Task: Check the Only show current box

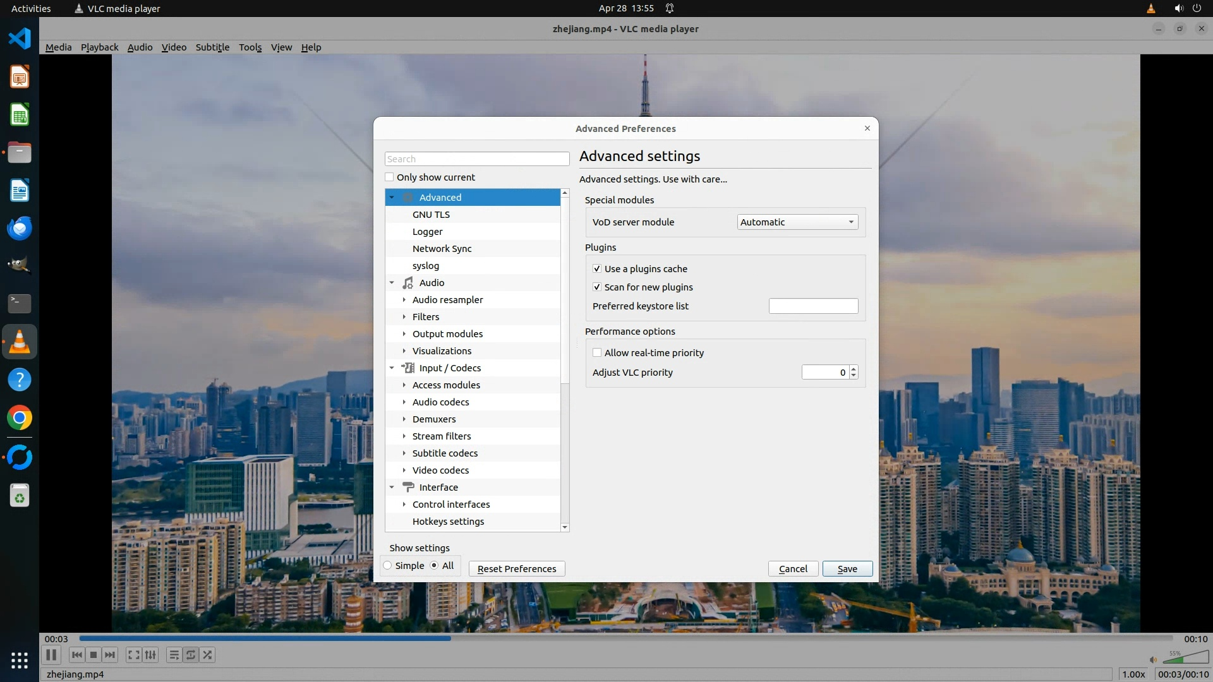Action: point(390,177)
